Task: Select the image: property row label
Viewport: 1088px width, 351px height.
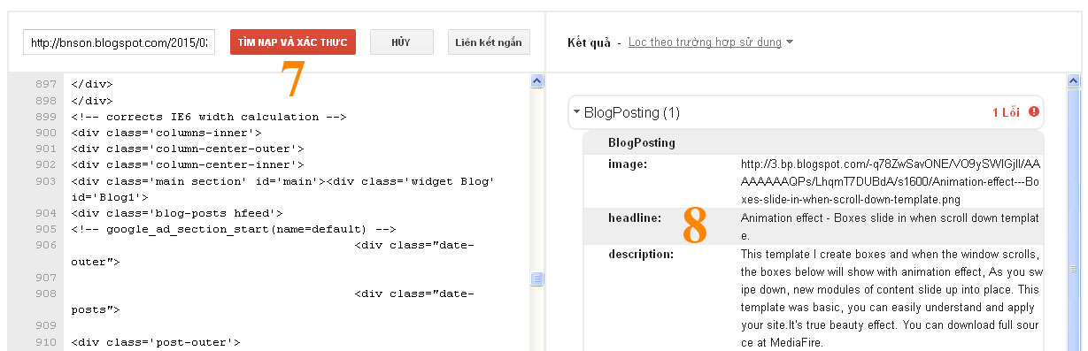Action: coord(628,164)
